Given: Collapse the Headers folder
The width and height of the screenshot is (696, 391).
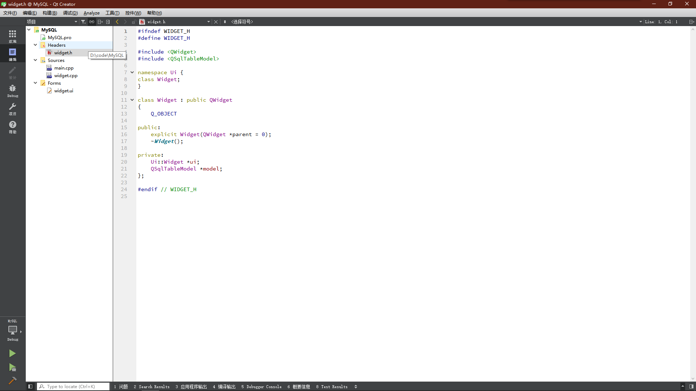Looking at the screenshot, I should coord(36,45).
